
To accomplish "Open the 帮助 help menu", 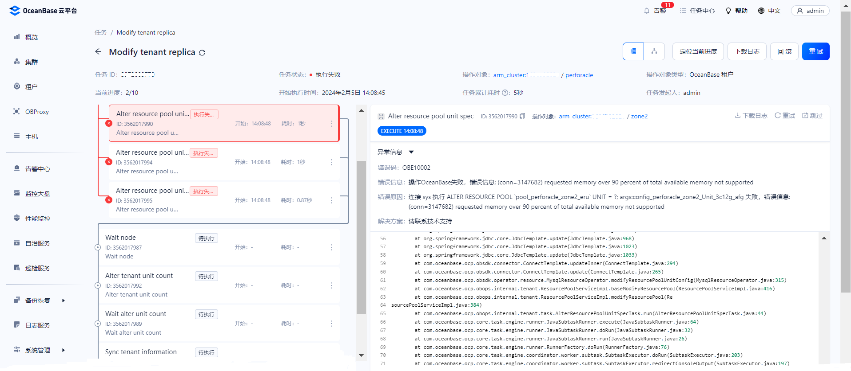I will point(736,11).
